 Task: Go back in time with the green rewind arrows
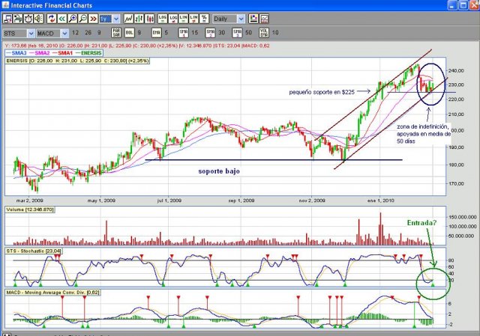click(x=61, y=19)
